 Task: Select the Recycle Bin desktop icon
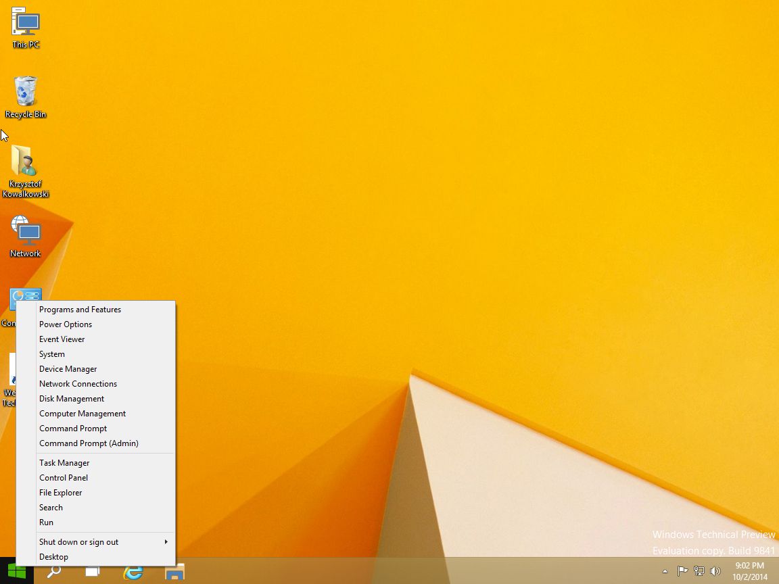click(x=26, y=97)
